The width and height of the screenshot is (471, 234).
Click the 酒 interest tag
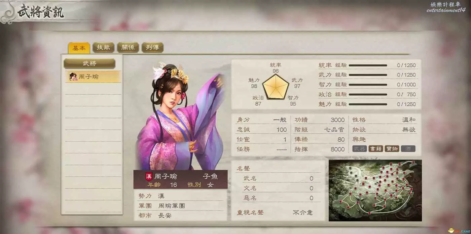[408, 149]
